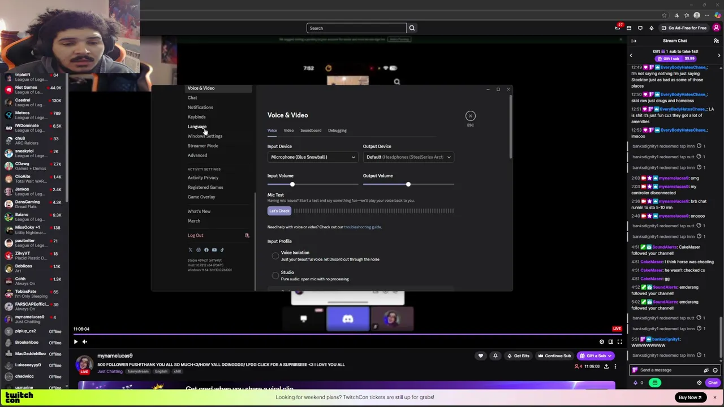Screen dimensions: 724x407
Task: Click the Discord TikTok social icon
Action: point(222,250)
